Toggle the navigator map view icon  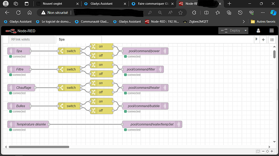[258, 152]
